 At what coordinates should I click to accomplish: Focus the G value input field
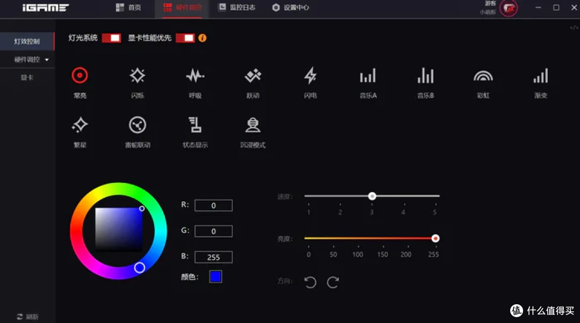(x=213, y=231)
